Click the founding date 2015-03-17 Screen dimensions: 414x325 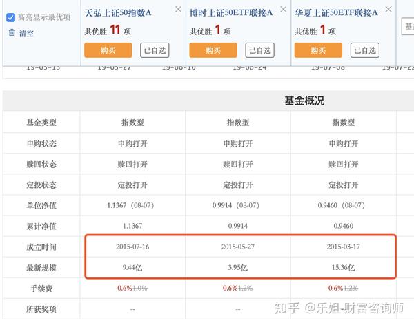tap(343, 247)
